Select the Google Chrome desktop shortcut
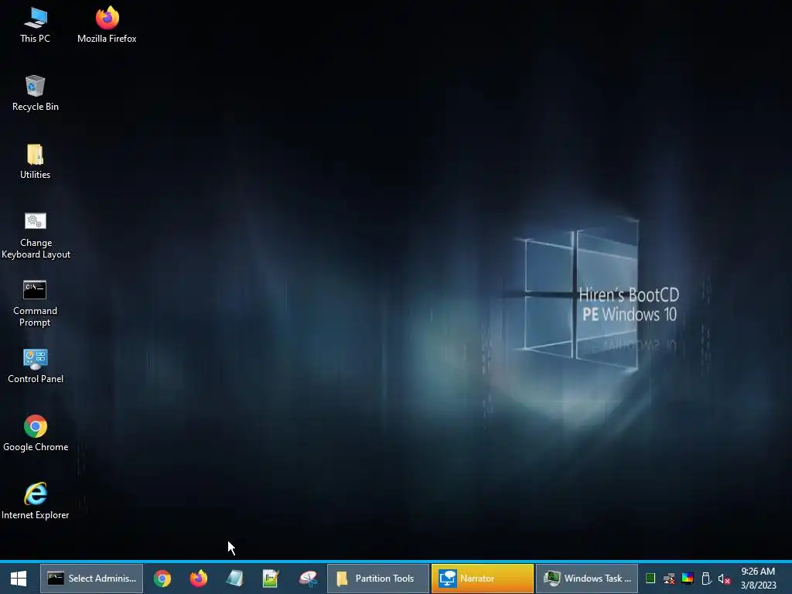This screenshot has width=792, height=594. click(x=36, y=433)
